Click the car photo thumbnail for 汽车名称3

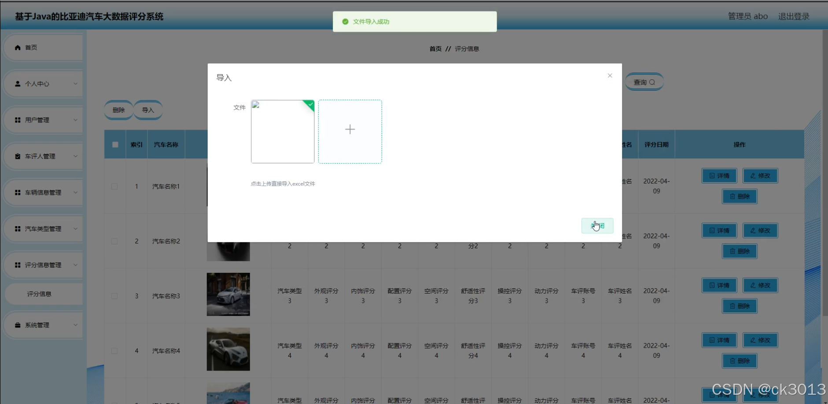[228, 294]
